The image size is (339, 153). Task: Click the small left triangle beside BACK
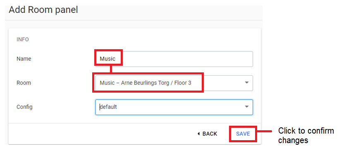click(x=199, y=134)
